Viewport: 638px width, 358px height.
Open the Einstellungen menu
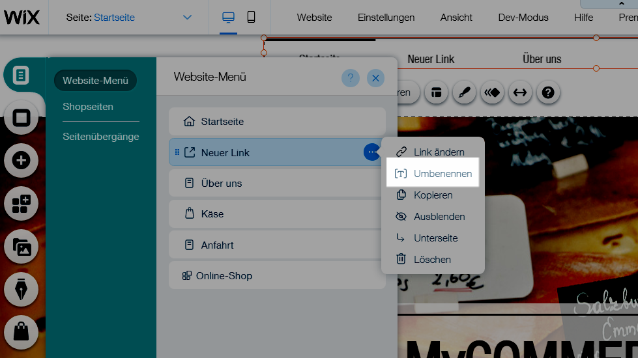coord(386,18)
